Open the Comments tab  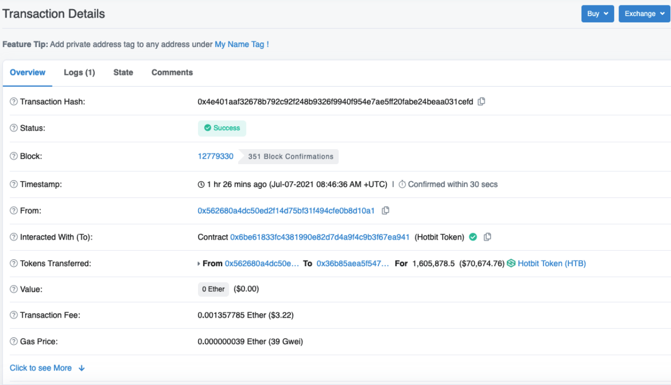tap(172, 72)
